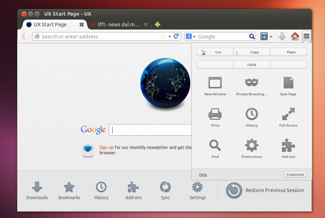Open Bookmarks on start page bottom bar
This screenshot has width=325, height=218.
coord(69,191)
